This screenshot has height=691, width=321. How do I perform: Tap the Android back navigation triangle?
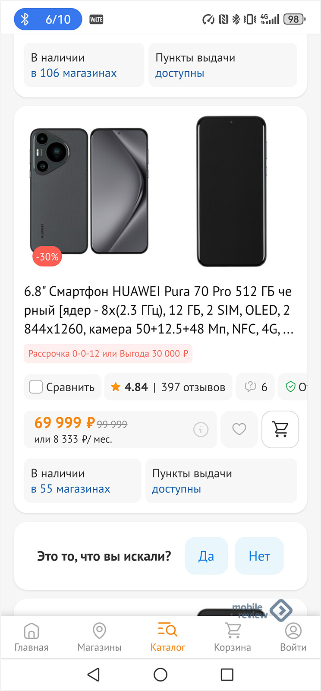coord(94,675)
